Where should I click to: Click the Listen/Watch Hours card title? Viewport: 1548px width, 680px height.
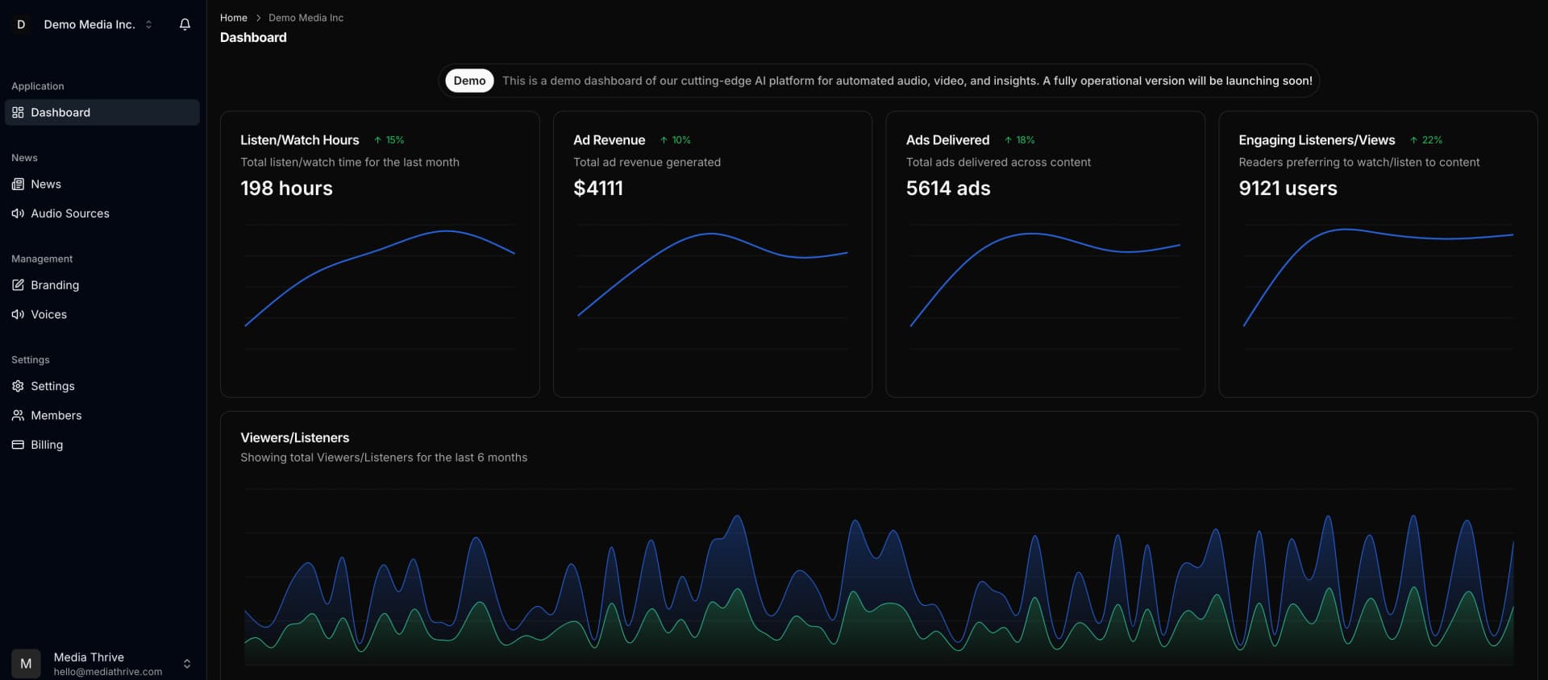300,140
